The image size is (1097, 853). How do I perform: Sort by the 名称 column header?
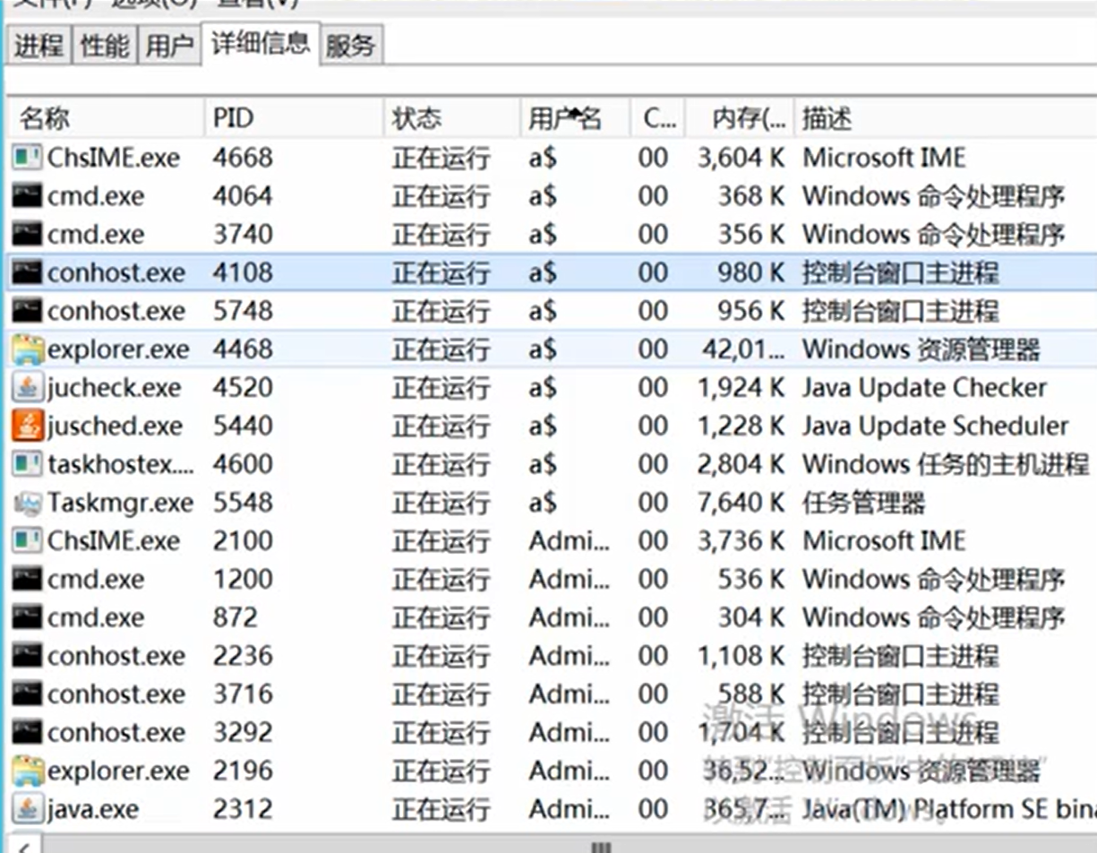pos(104,118)
